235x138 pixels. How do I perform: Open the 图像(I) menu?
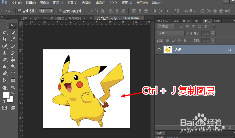(x=44, y=3)
